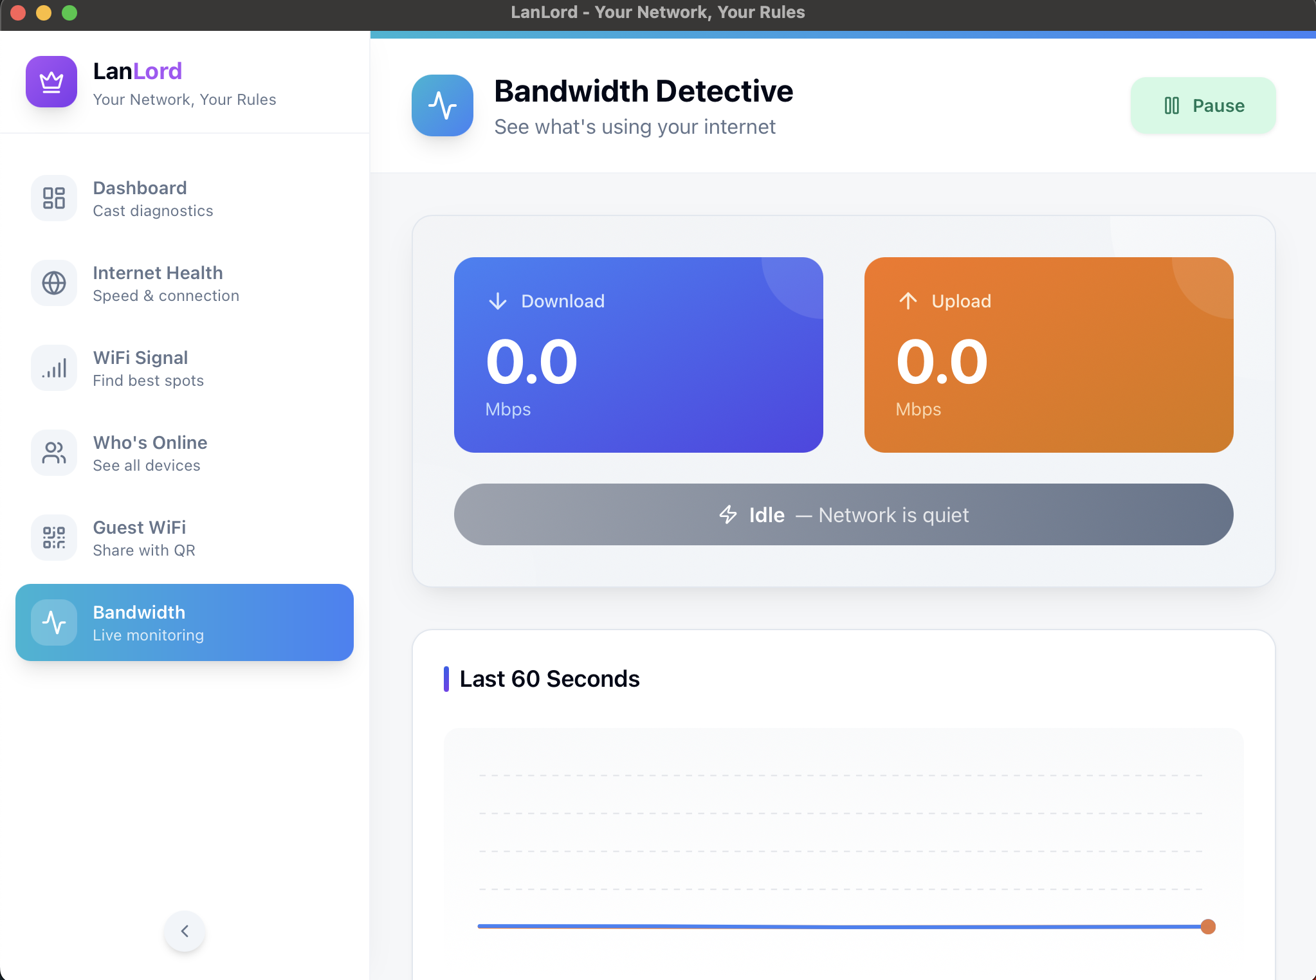Click the Upload speed card
The height and width of the screenshot is (980, 1316).
coord(1048,355)
